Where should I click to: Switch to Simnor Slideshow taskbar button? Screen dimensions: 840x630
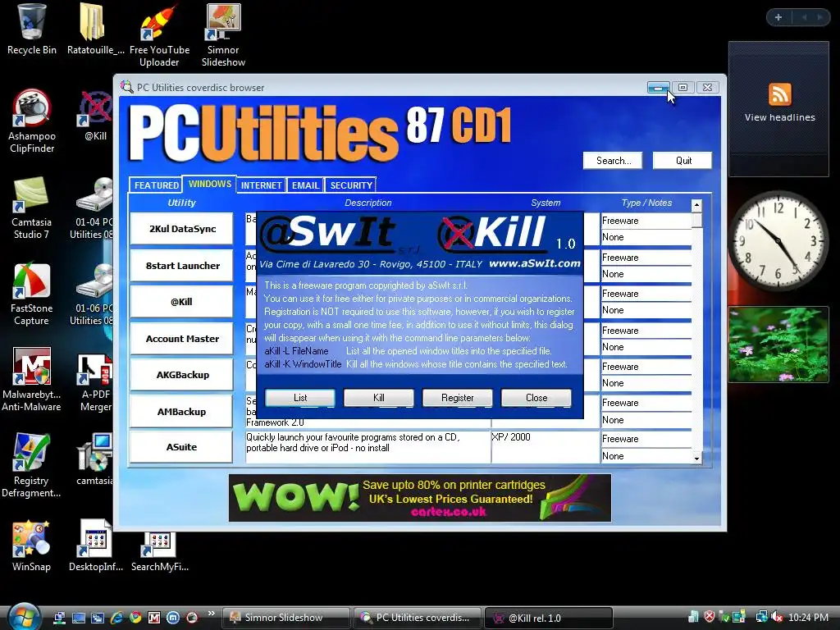pyautogui.click(x=286, y=618)
